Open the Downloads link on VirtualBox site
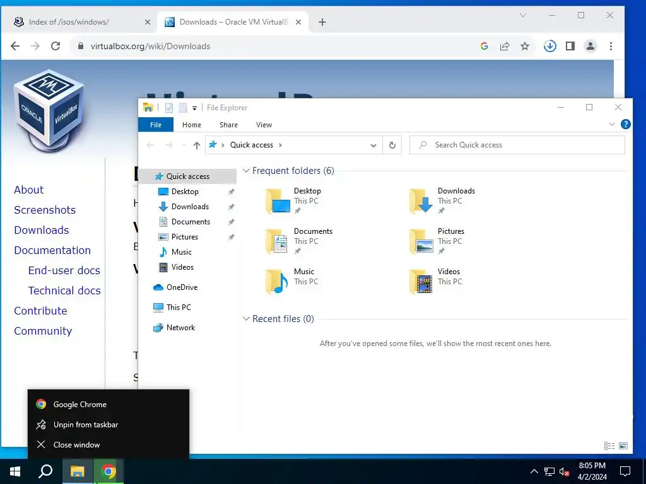The width and height of the screenshot is (646, 484). click(42, 230)
